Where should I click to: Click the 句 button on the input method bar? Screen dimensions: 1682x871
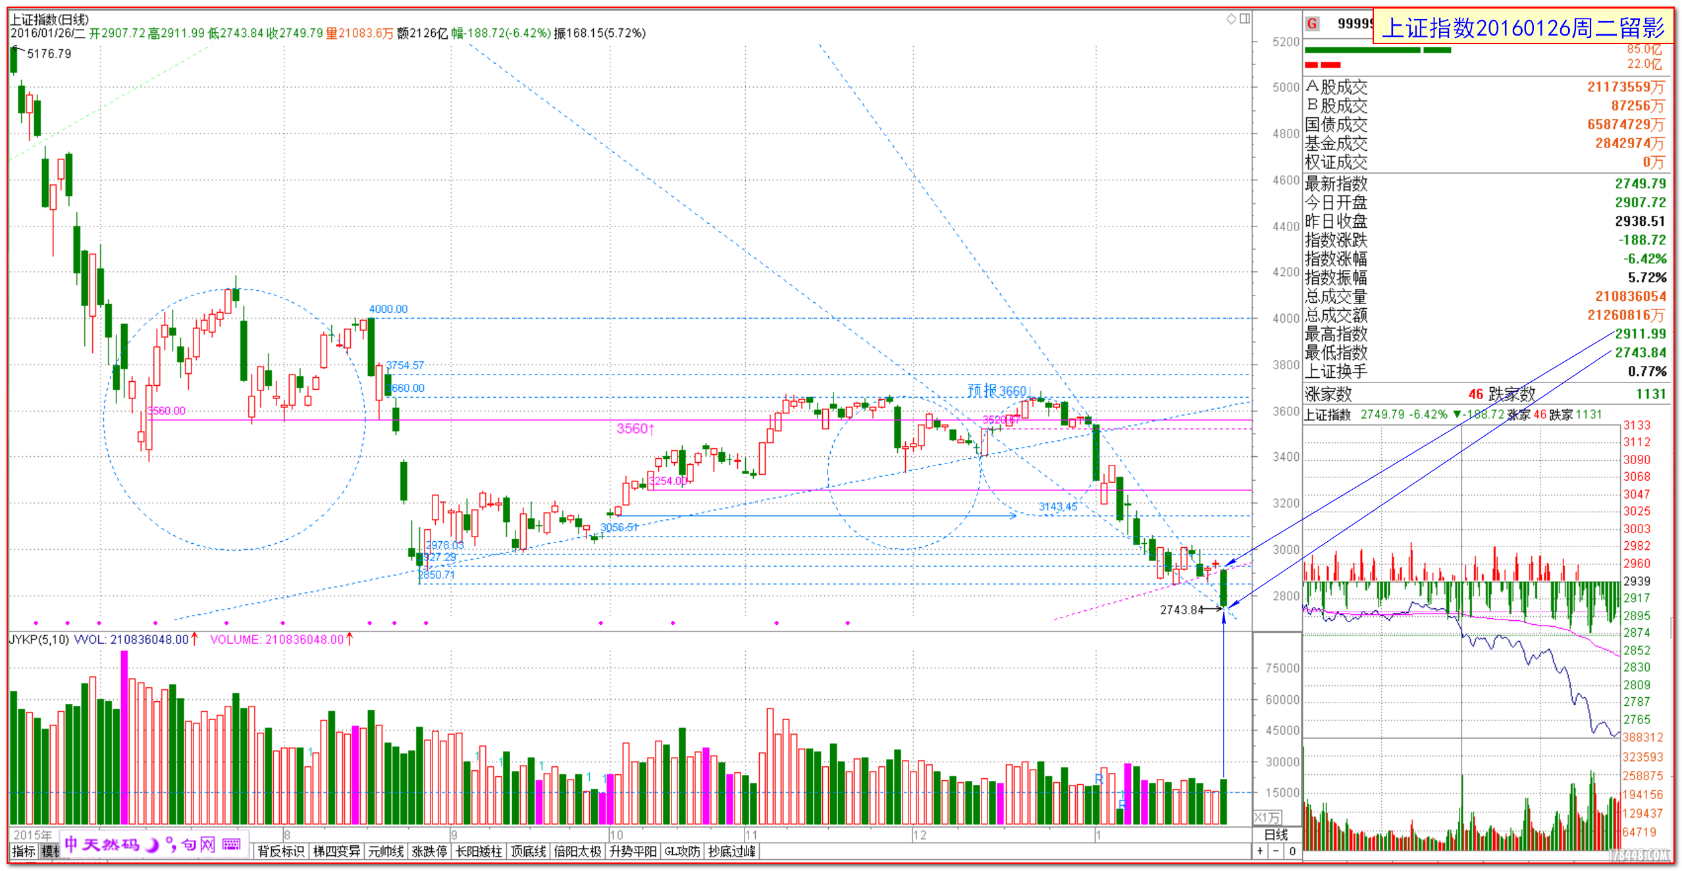coord(189,845)
